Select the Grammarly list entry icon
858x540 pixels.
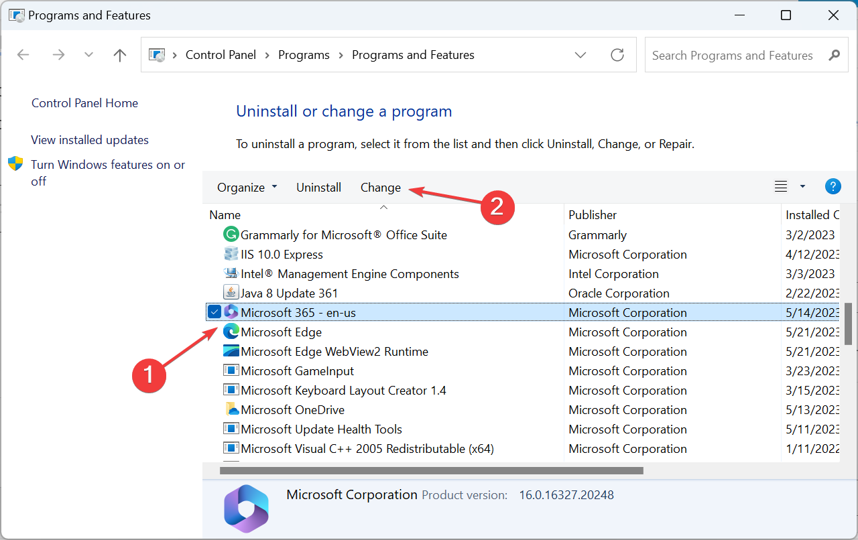(x=231, y=234)
